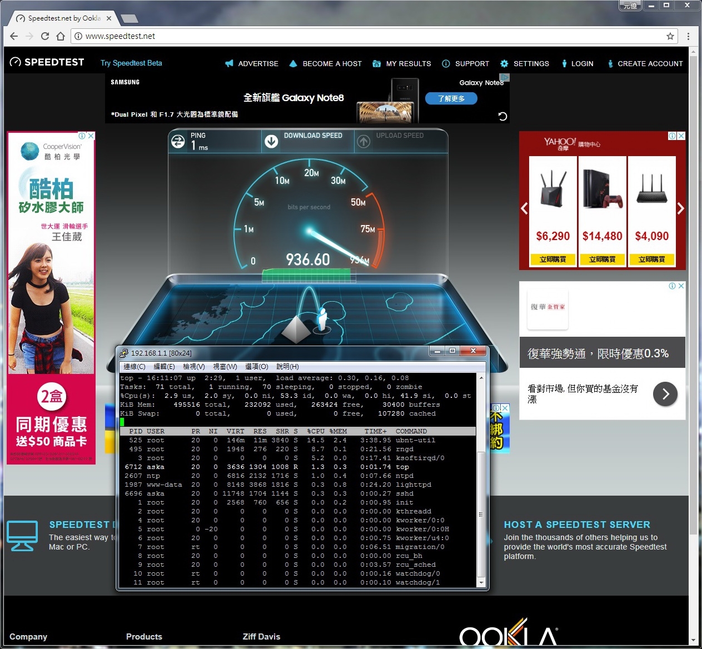This screenshot has height=649, width=702.
Task: Reload the page with refresh icon
Action: click(45, 36)
